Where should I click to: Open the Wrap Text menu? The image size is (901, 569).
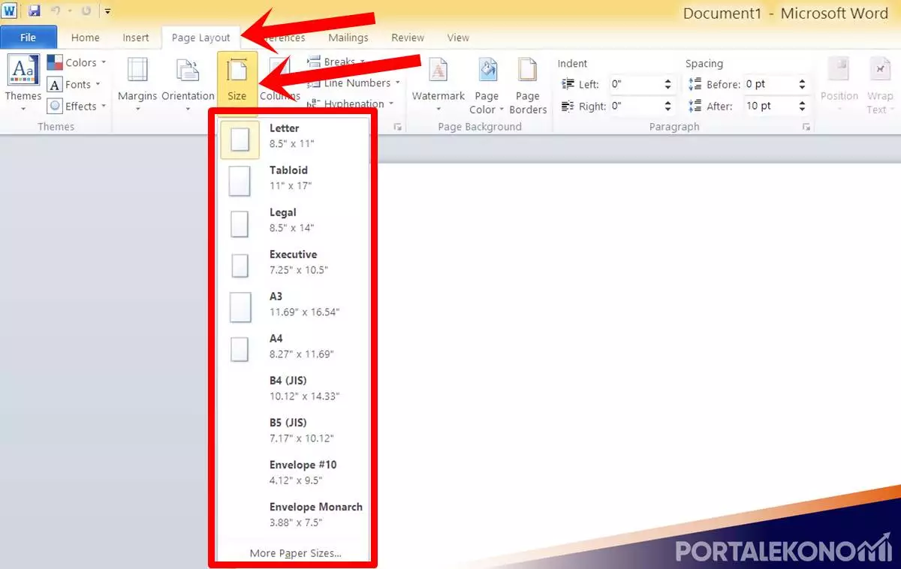(x=880, y=86)
